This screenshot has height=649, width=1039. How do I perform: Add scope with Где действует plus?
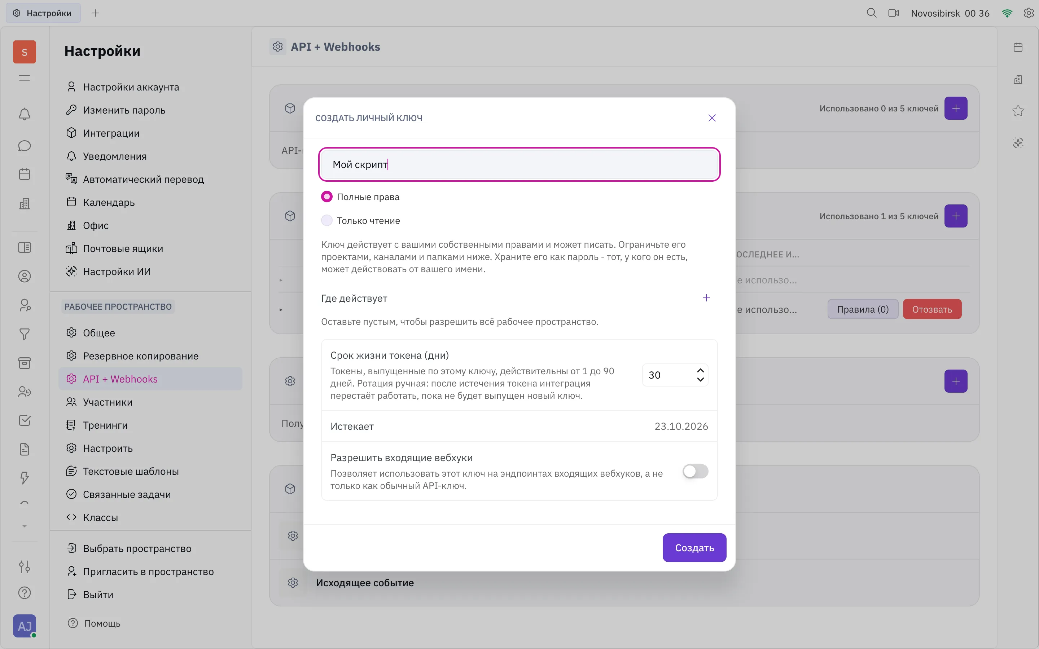click(706, 298)
